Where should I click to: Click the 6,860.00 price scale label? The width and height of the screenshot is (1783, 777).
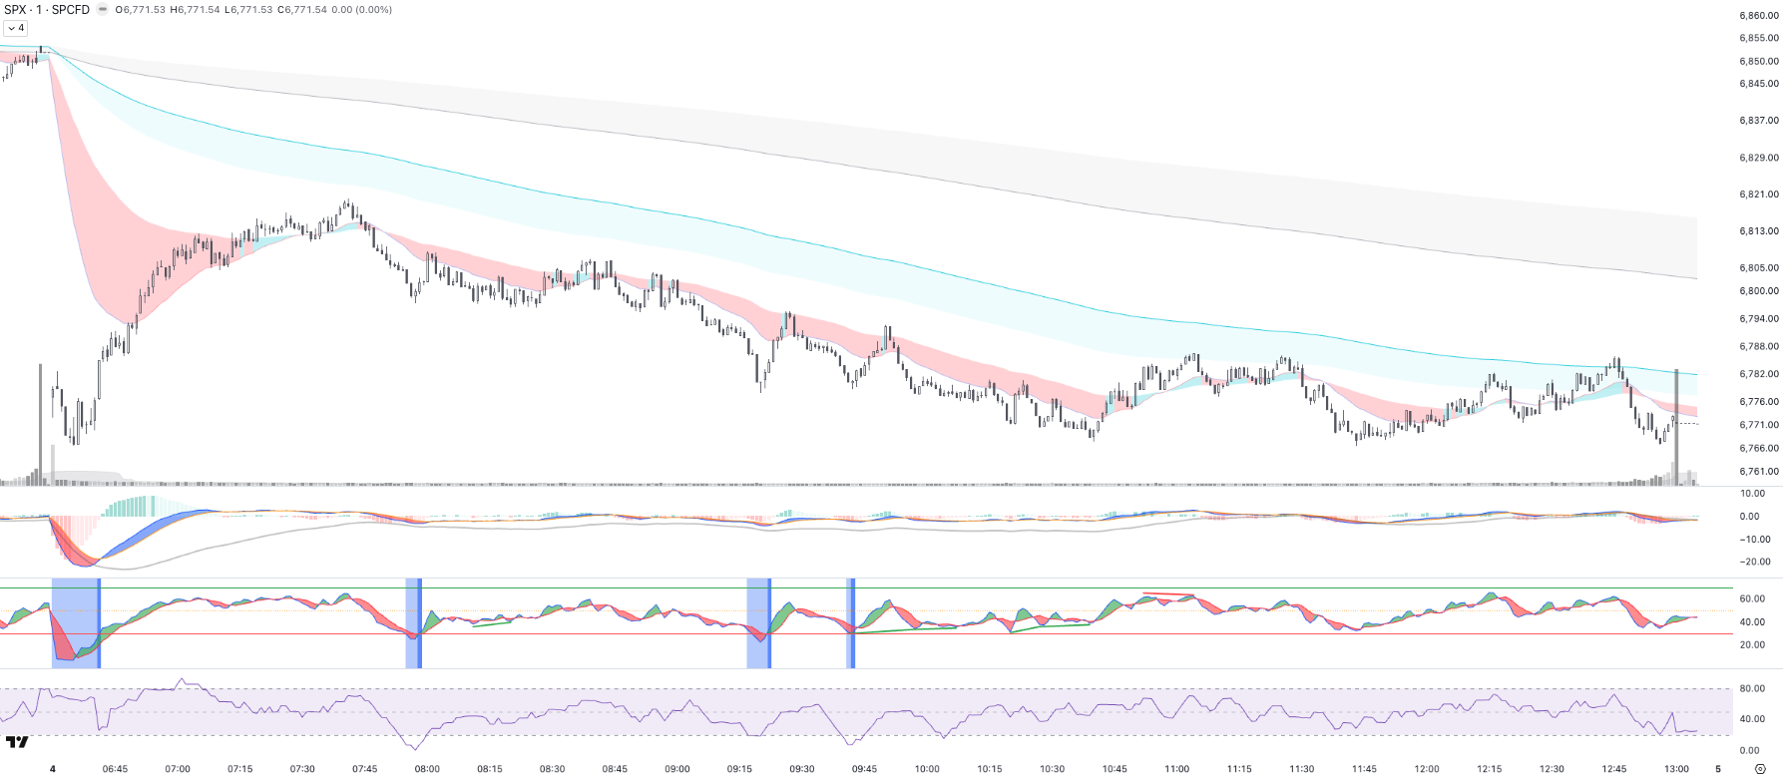pyautogui.click(x=1758, y=16)
